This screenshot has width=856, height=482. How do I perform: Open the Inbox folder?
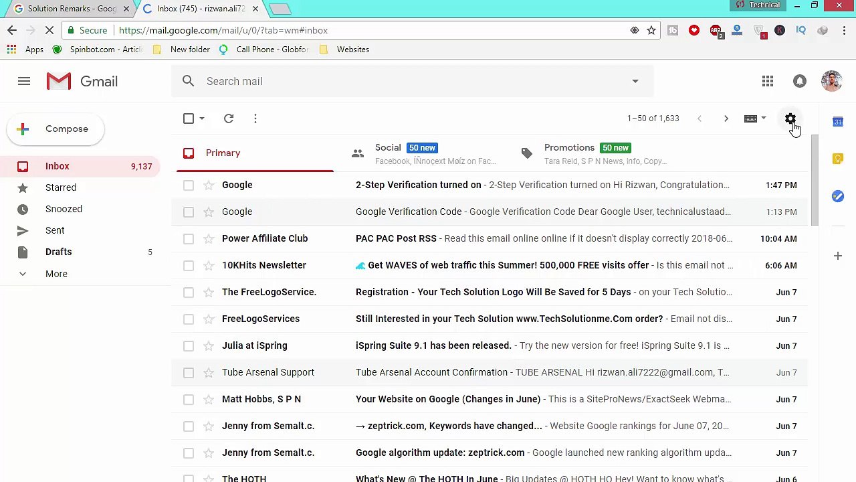coord(80,166)
